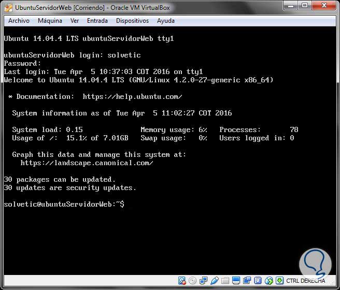
Task: Click 'Graph this data and manage this system at:' line
Action: click(x=99, y=155)
